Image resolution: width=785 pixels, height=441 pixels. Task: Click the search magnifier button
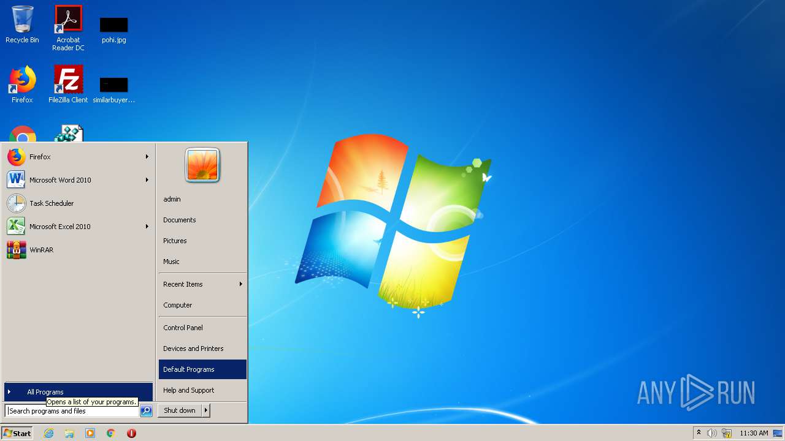point(146,411)
